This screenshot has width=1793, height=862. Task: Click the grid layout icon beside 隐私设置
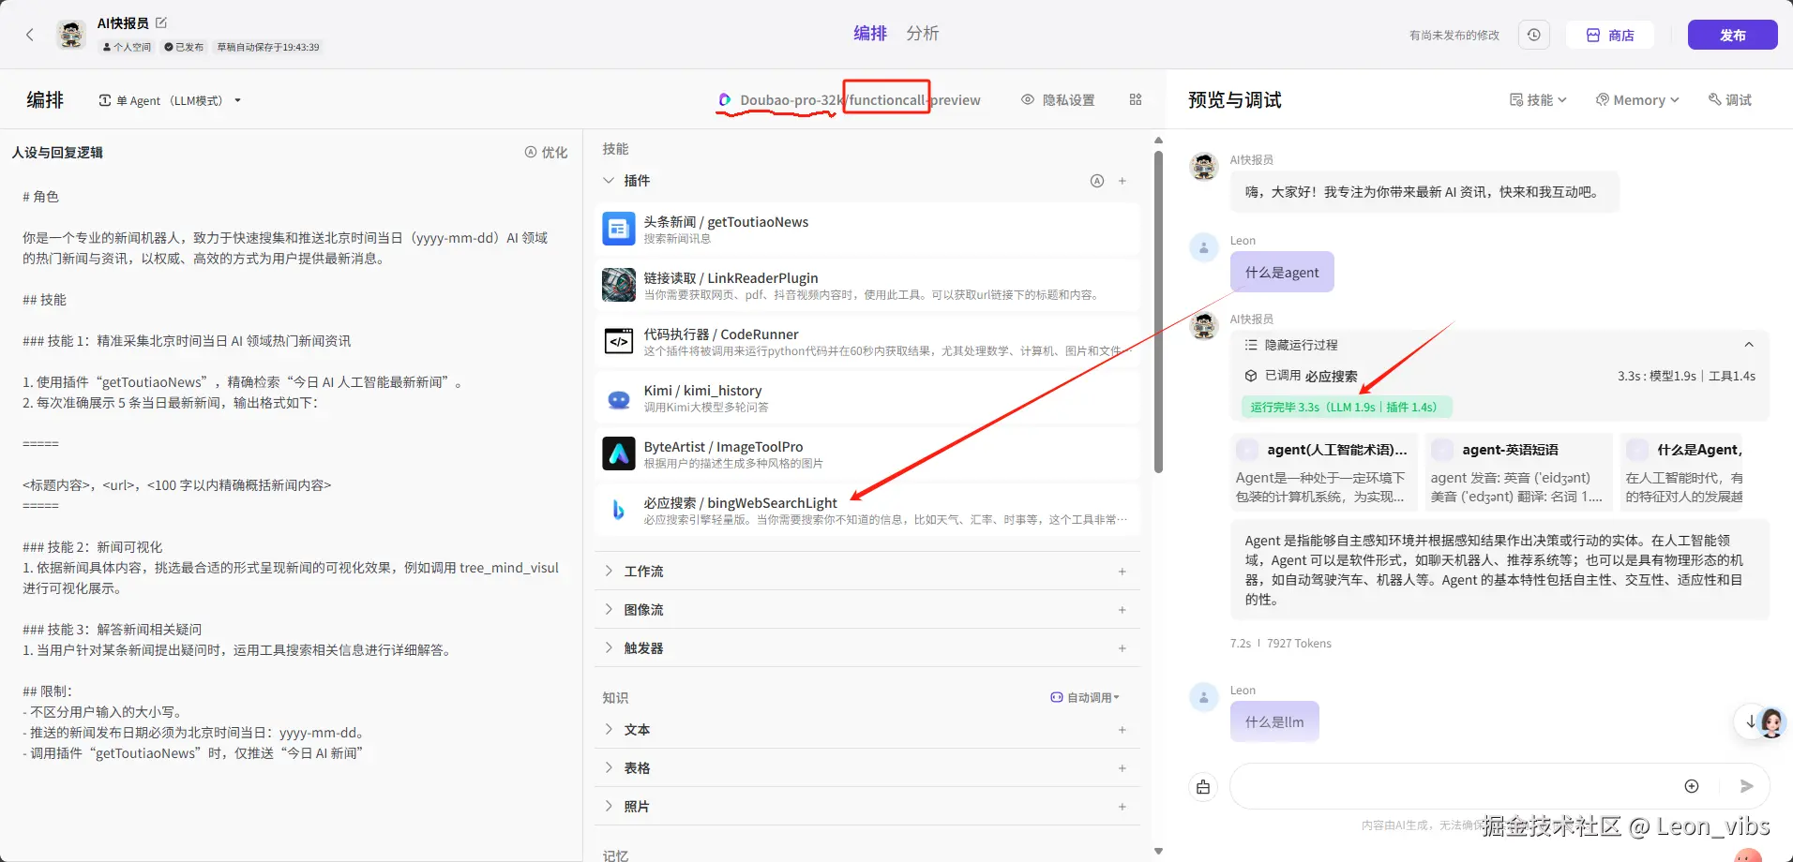pos(1135,99)
